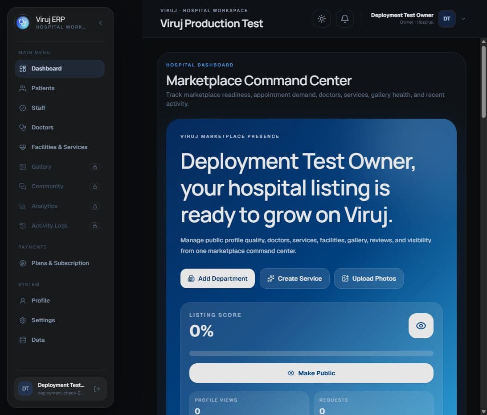Toggle the light/dark theme sun icon
This screenshot has width=487, height=415.
322,19
